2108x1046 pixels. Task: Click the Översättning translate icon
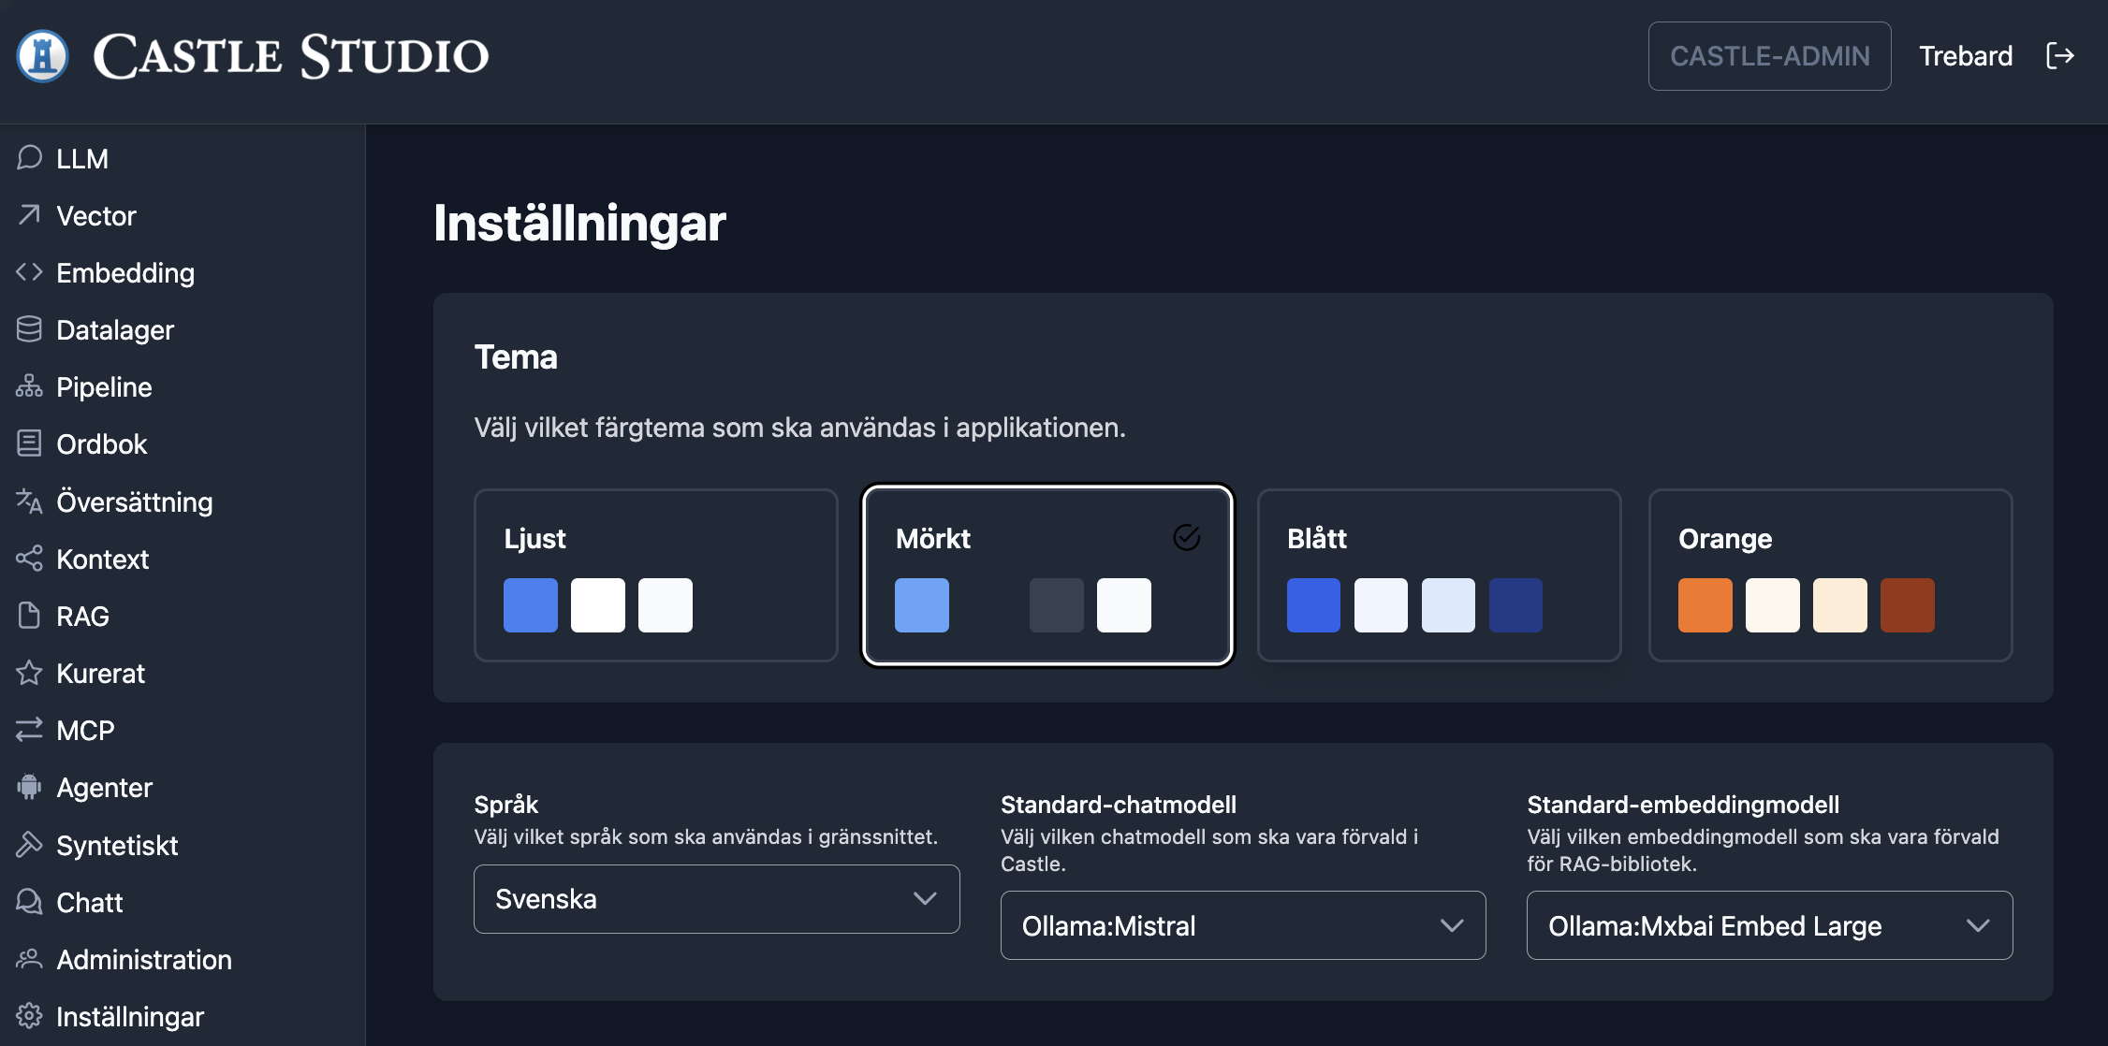[29, 501]
